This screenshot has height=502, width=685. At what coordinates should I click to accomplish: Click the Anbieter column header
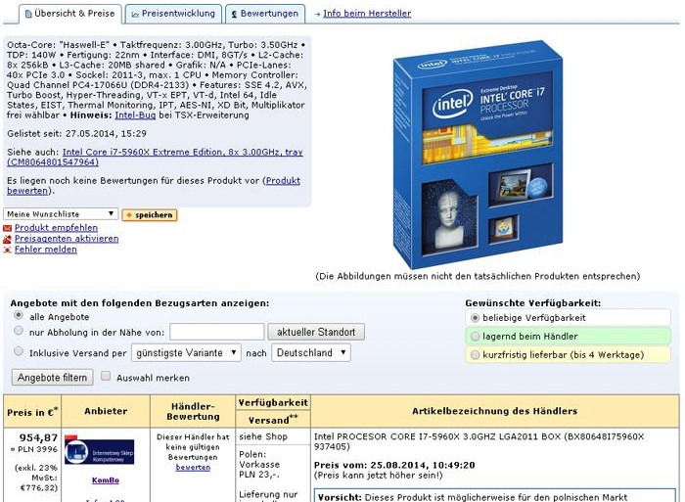pyautogui.click(x=106, y=411)
